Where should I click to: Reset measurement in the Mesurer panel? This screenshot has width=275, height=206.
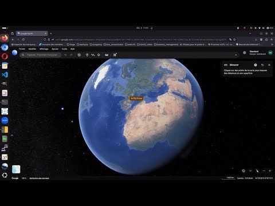tap(262, 65)
